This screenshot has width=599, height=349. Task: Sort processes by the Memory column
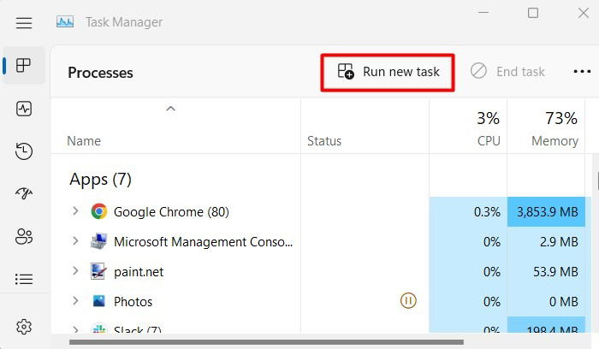tap(555, 141)
